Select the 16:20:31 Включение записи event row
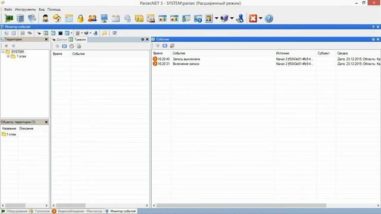 [266, 64]
